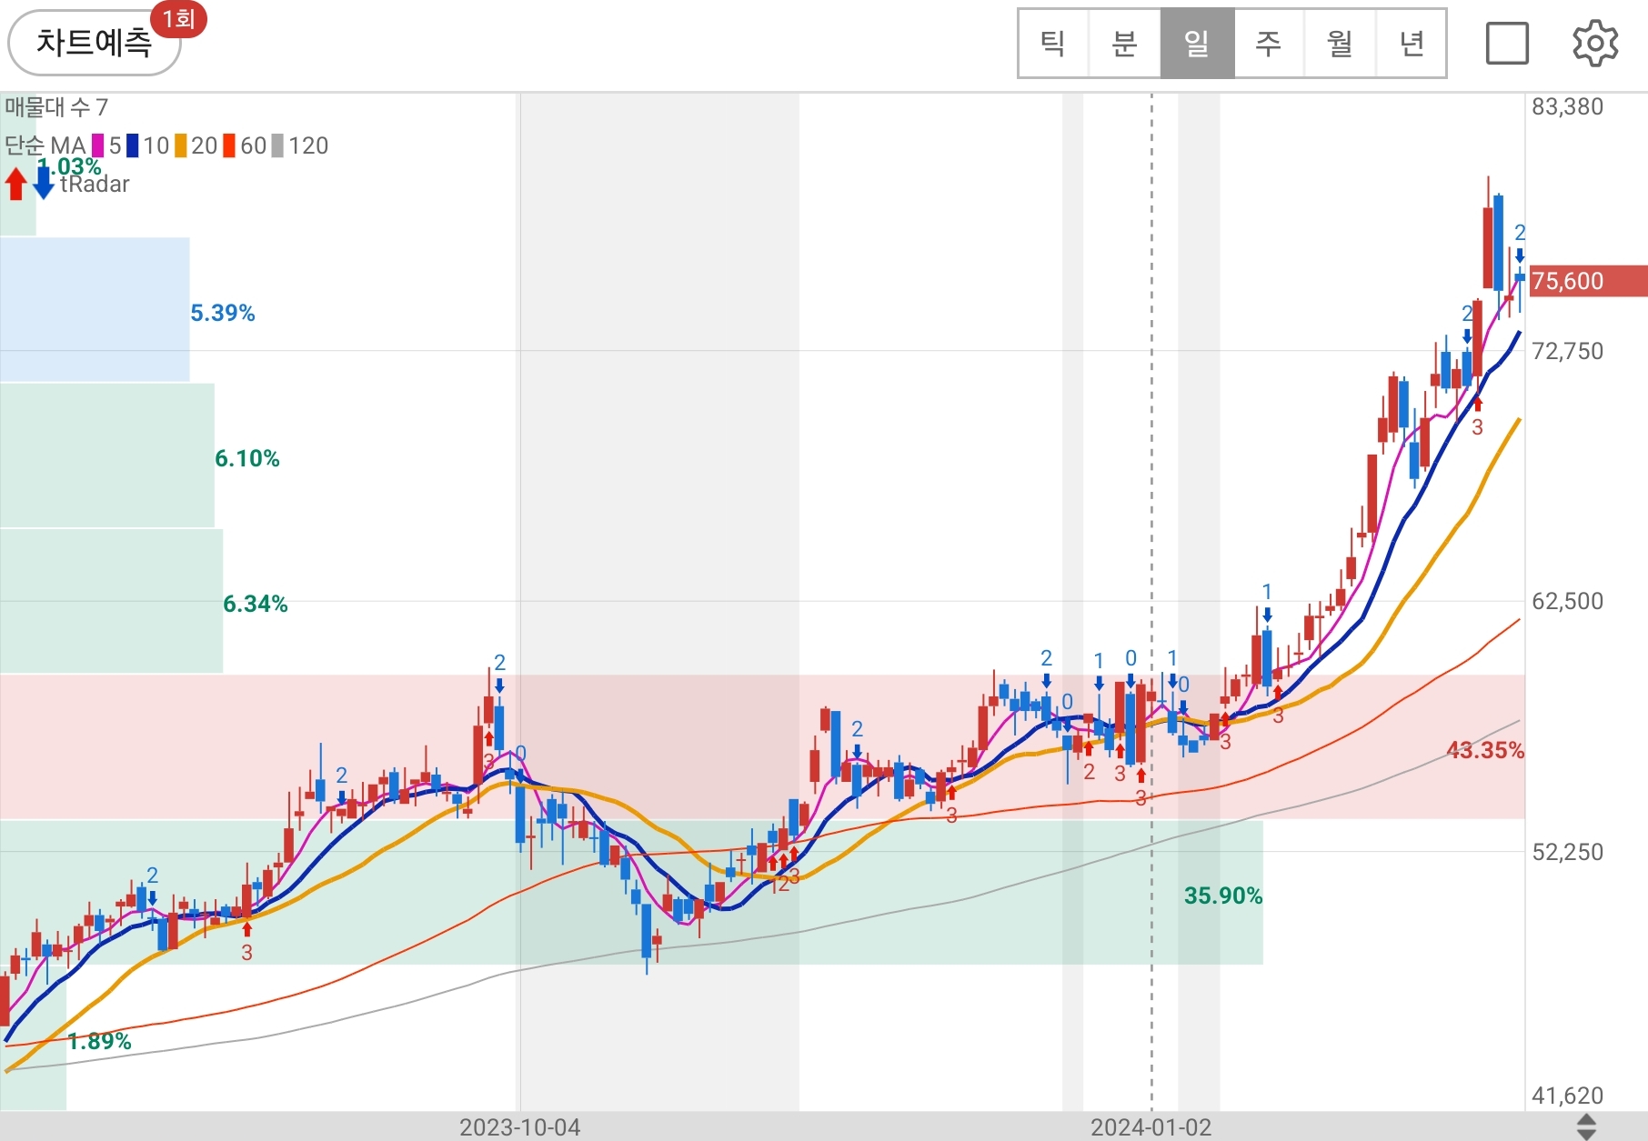Click the 2023-10-04 date axis label

tap(519, 1127)
